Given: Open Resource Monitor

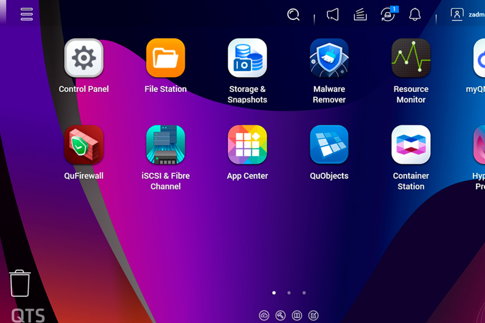Looking at the screenshot, I should point(411,58).
